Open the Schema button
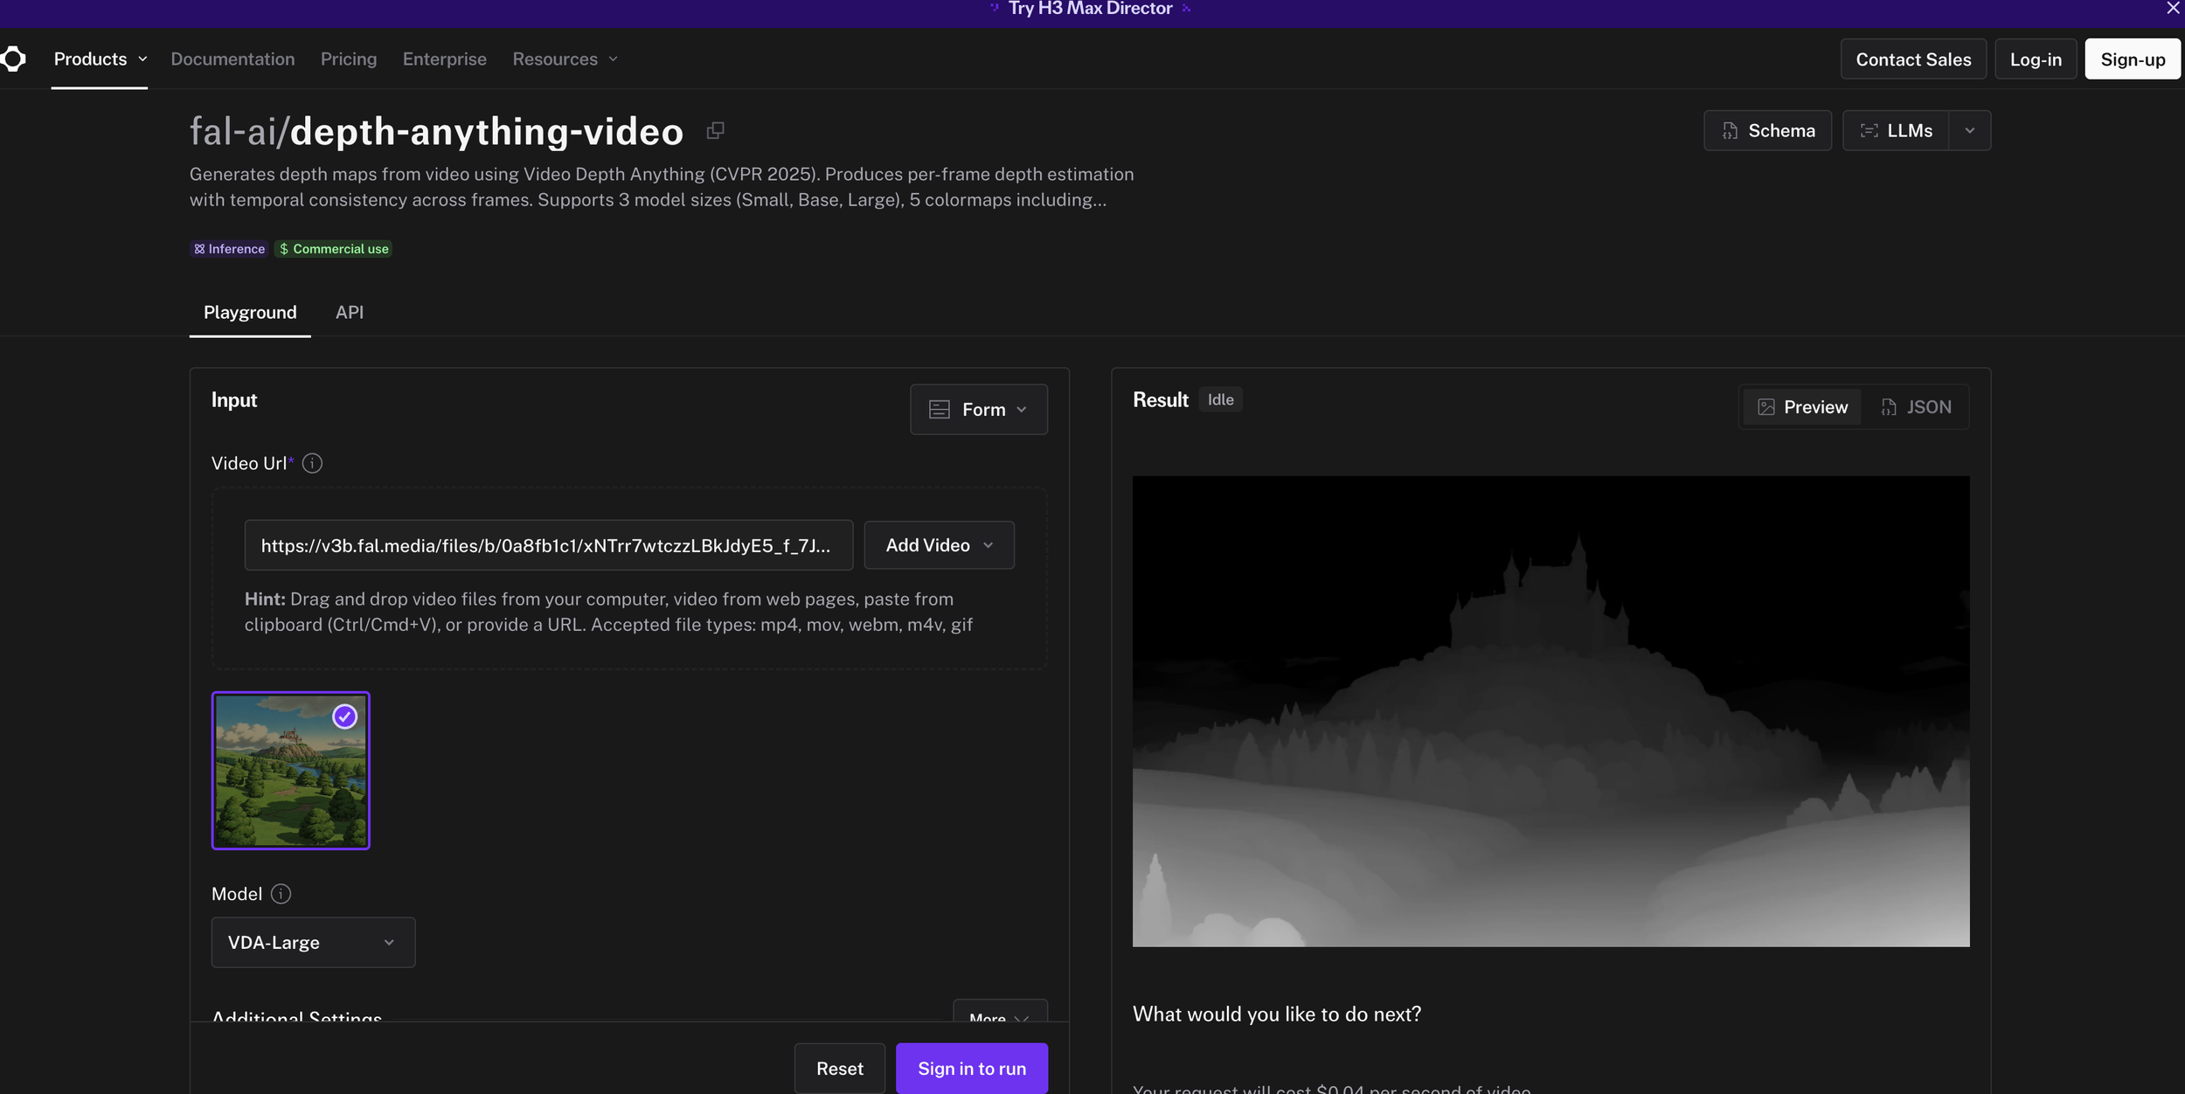Viewport: 2185px width, 1094px height. (x=1767, y=131)
